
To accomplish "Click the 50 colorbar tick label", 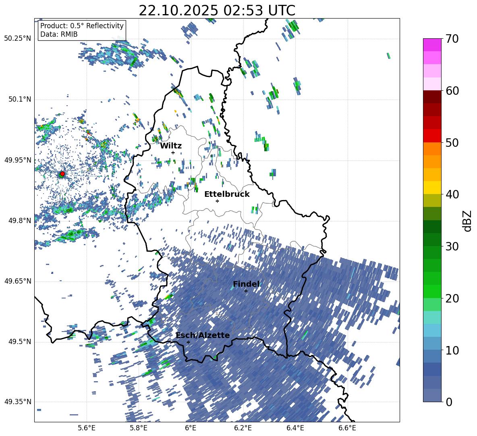I will point(452,143).
